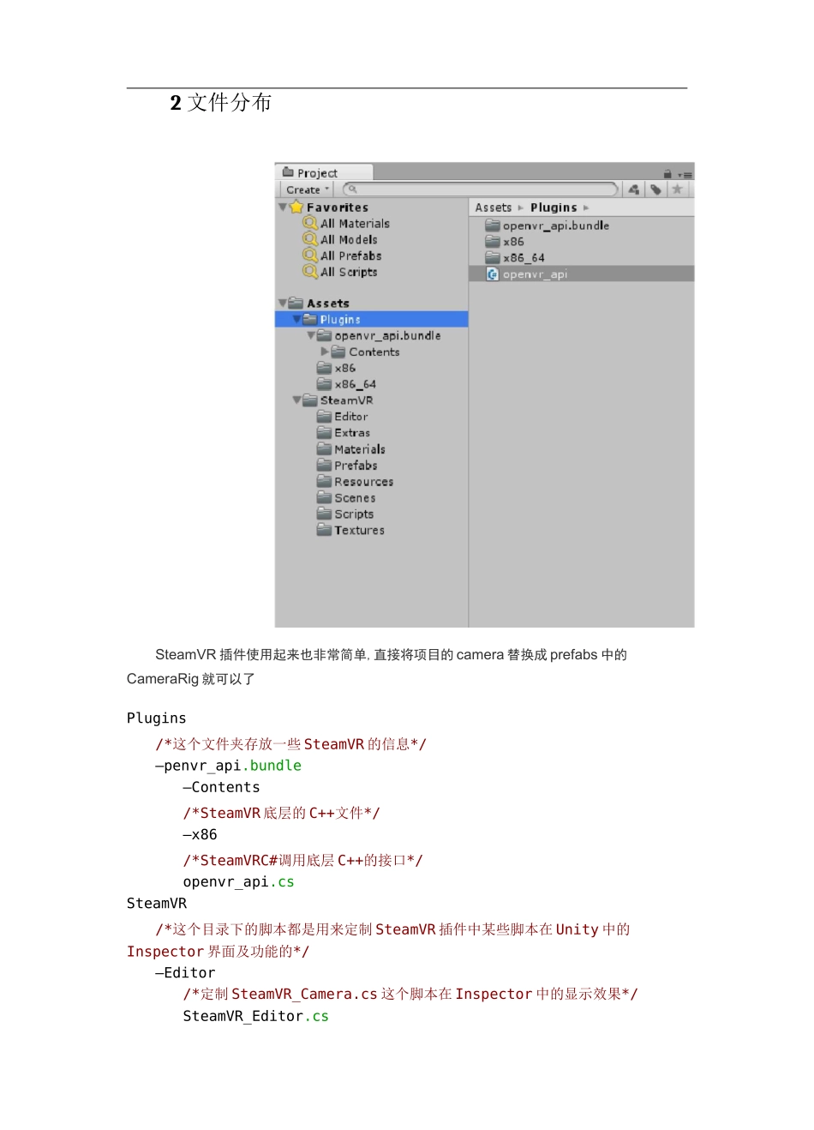Select the All Materials saved search icon

pos(310,223)
